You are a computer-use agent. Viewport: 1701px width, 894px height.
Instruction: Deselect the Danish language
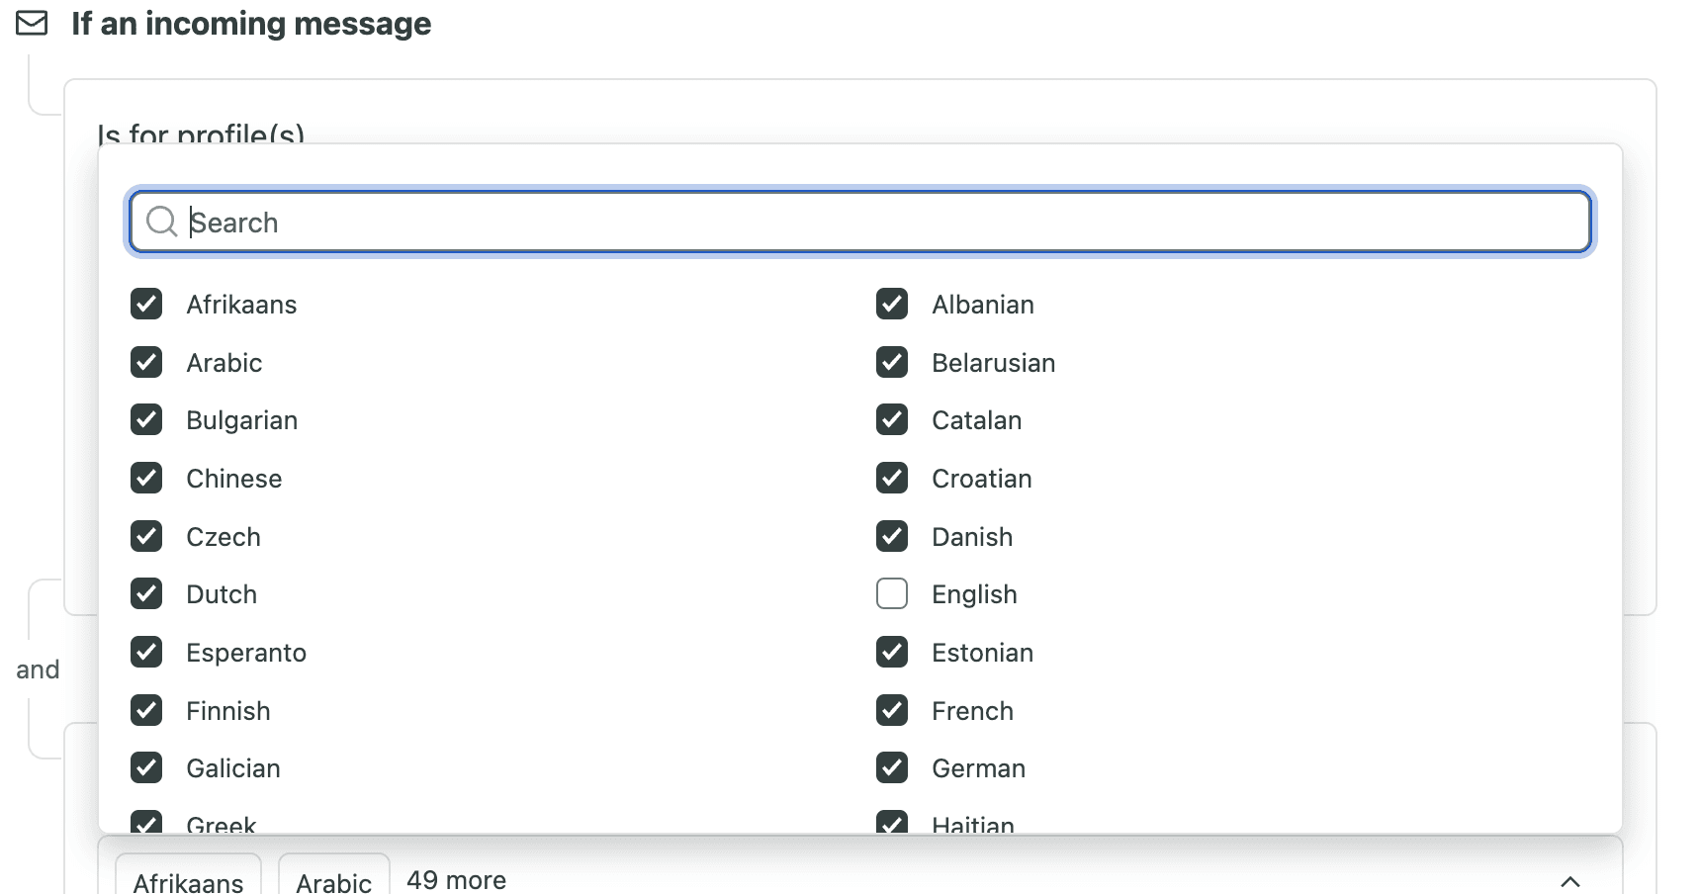pyautogui.click(x=892, y=536)
